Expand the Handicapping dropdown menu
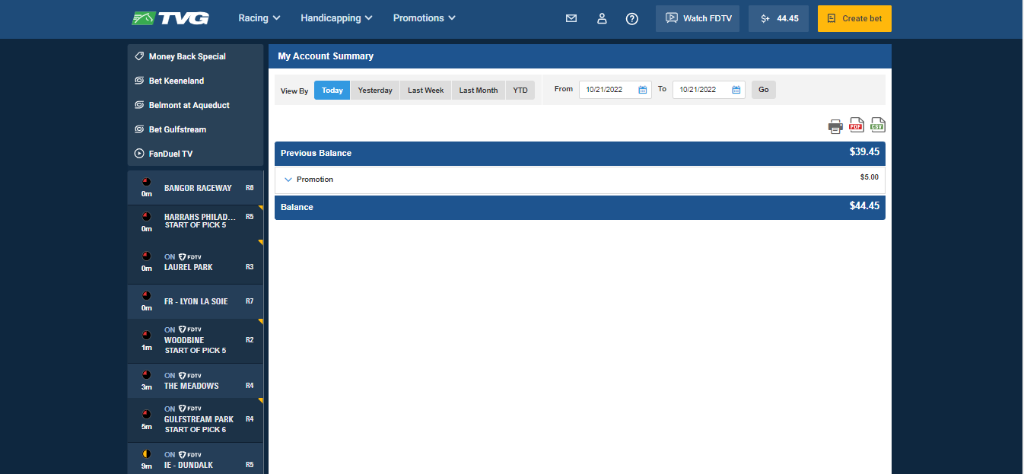Screen dimensions: 1024x474 [336, 18]
